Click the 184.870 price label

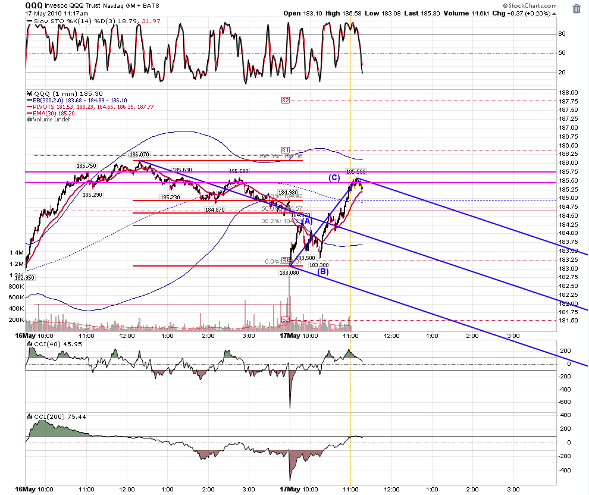(x=215, y=209)
